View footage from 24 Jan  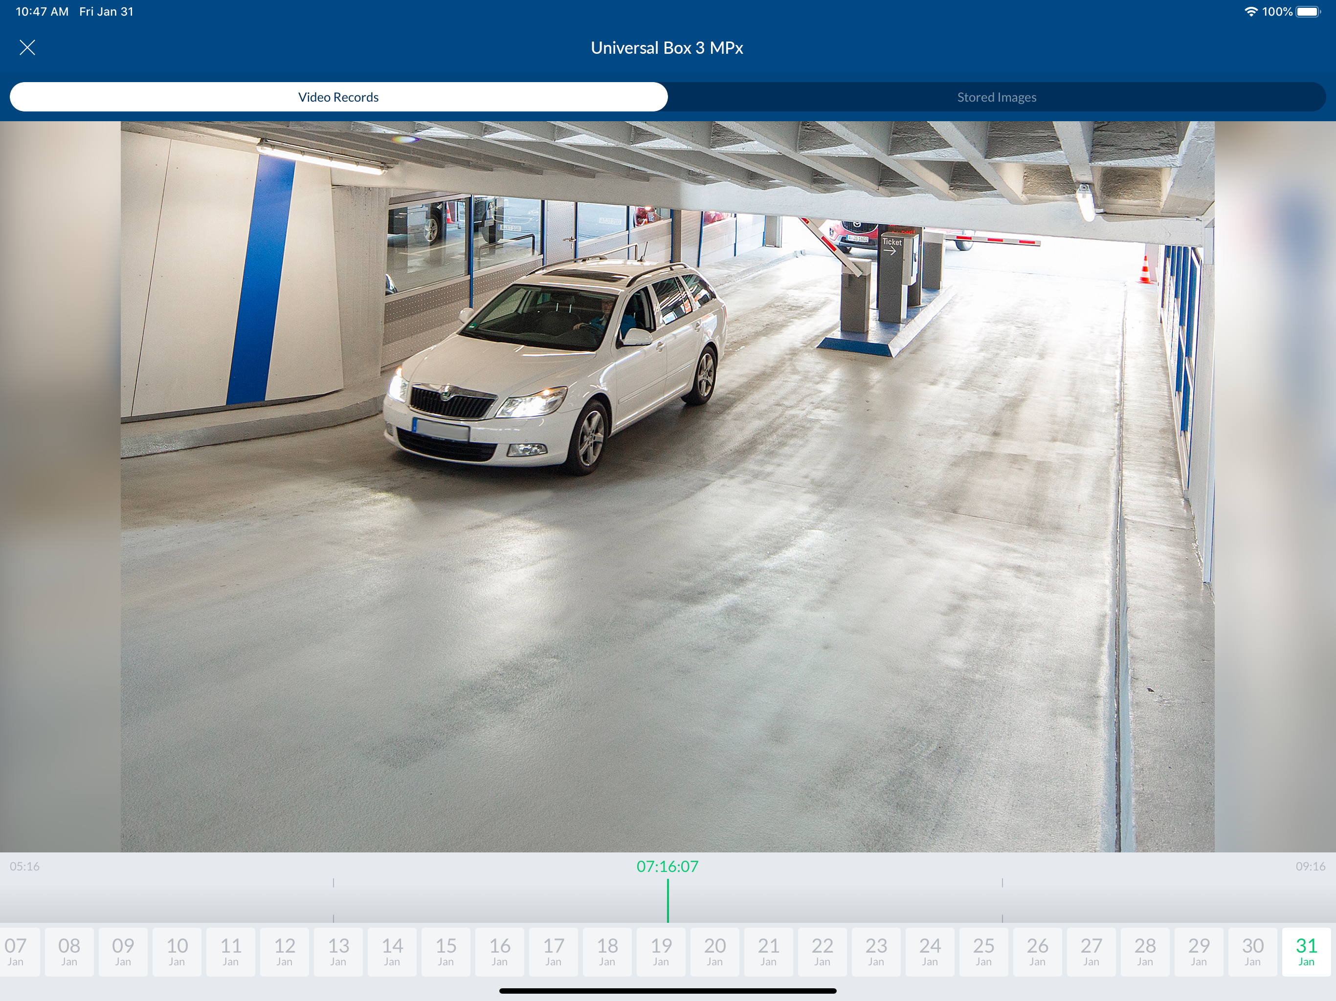coord(930,952)
